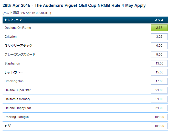Click the 2.87 odds for Designs On Rome
This screenshot has width=169, height=131.
tap(159, 28)
